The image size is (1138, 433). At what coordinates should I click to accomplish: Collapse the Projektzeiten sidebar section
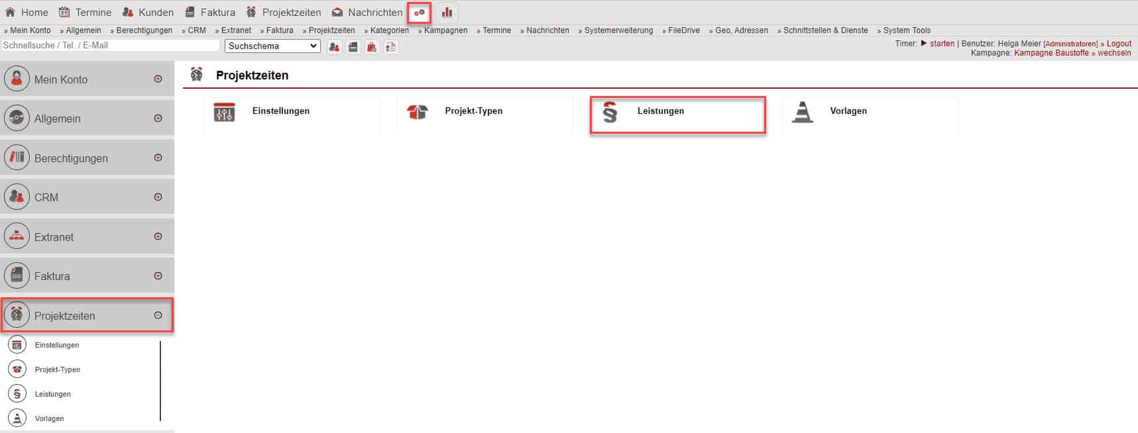[x=158, y=316]
